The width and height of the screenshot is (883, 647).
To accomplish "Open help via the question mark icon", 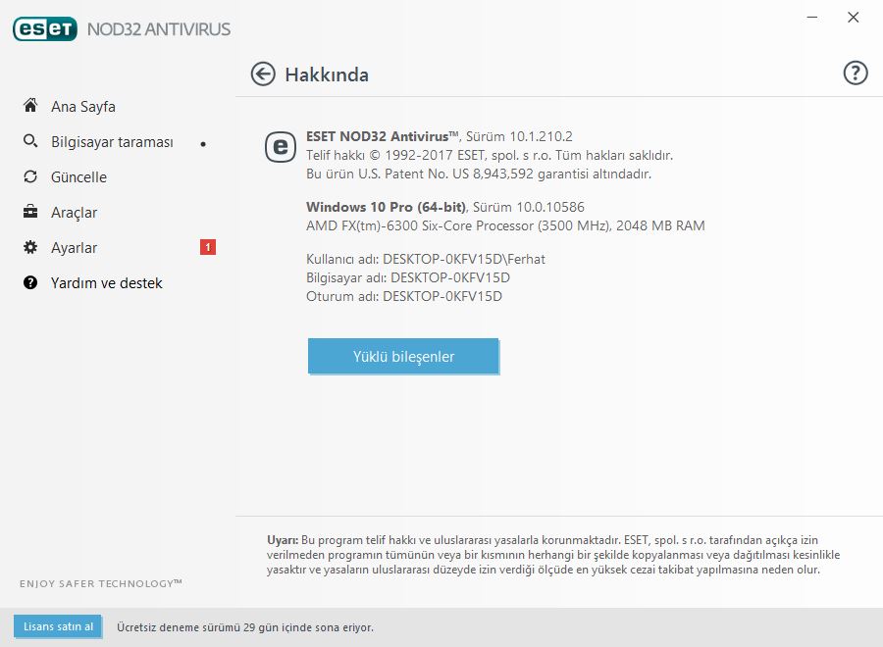I will tap(856, 73).
